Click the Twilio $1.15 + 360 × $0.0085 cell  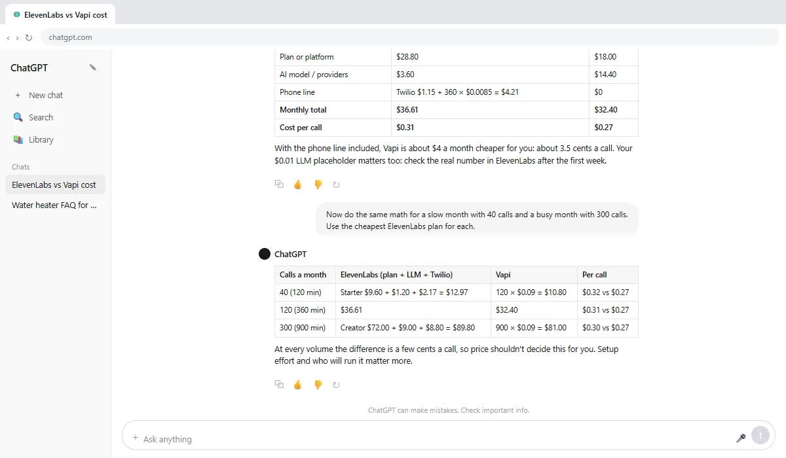coord(490,92)
